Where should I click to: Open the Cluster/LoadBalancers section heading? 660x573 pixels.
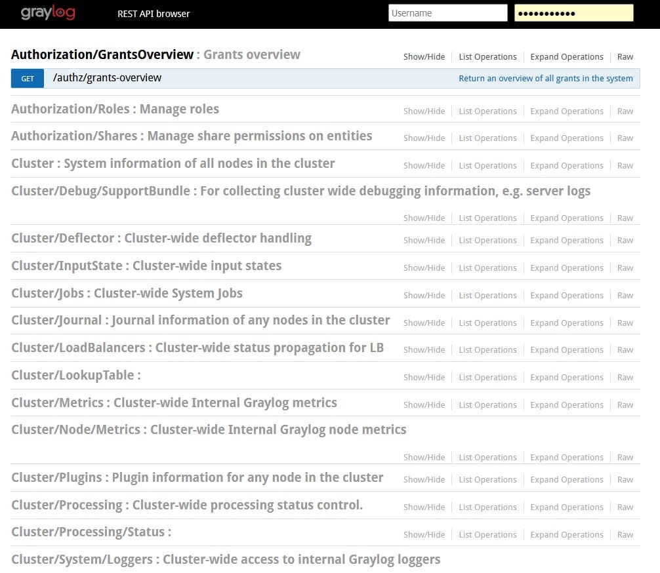(197, 347)
